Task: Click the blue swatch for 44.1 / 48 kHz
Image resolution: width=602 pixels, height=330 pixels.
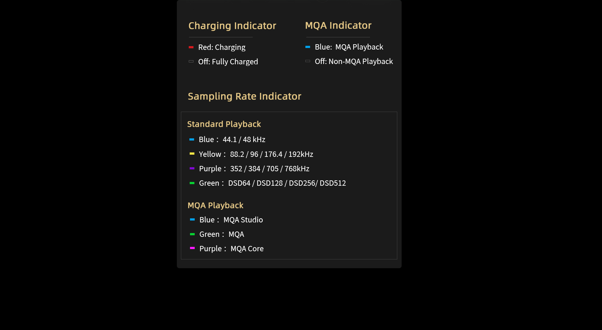Action: [192, 140]
